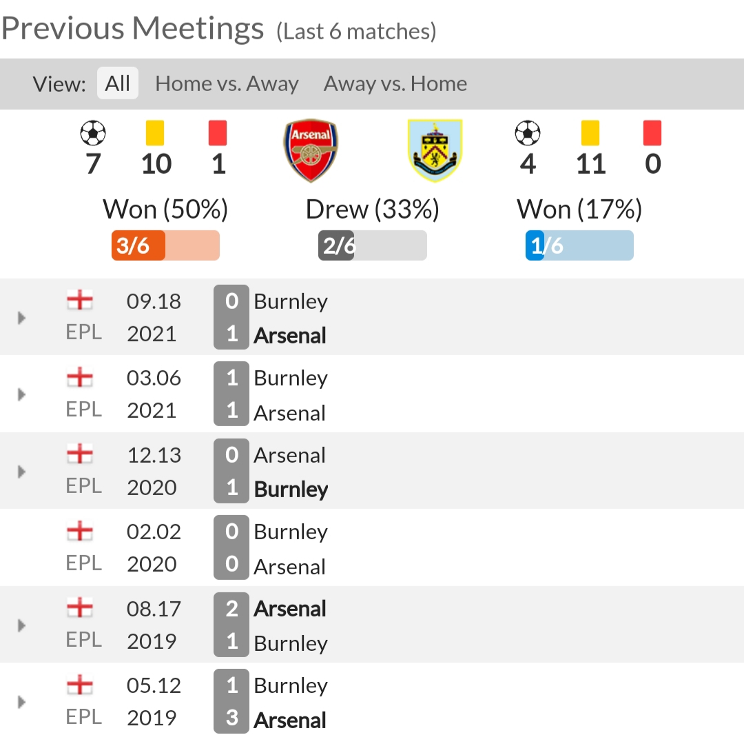The width and height of the screenshot is (744, 744).
Task: Expand the 03.06 2021 match row
Action: [21, 394]
